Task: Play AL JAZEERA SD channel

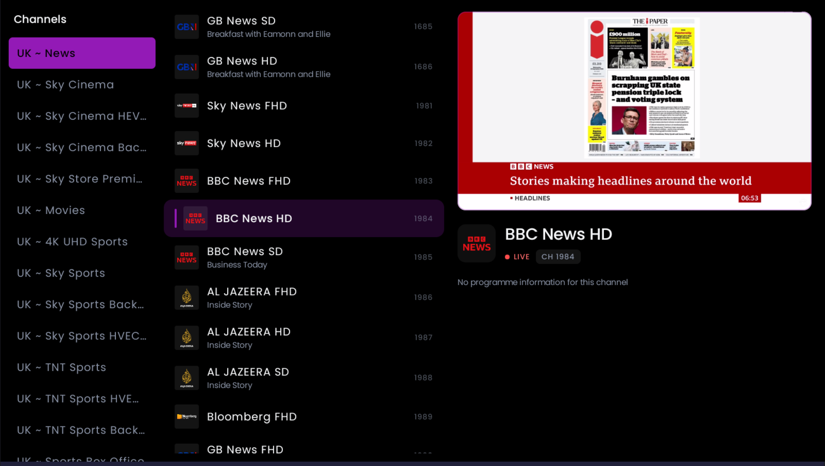Action: click(x=304, y=378)
